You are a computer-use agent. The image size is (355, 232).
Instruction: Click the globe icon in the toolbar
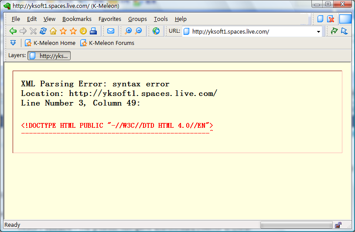pos(156,31)
